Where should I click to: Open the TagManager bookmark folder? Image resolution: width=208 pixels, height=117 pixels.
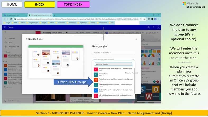coord(82,23)
